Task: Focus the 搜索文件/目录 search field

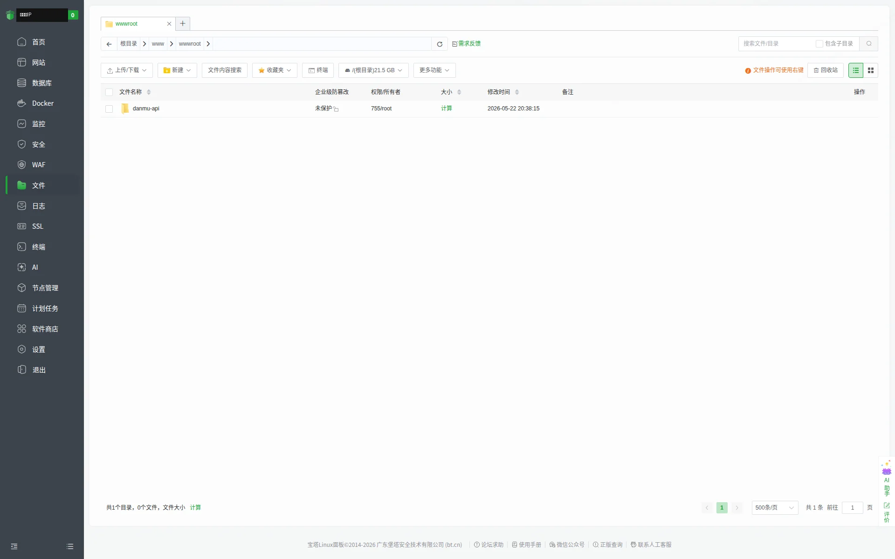Action: 776,43
